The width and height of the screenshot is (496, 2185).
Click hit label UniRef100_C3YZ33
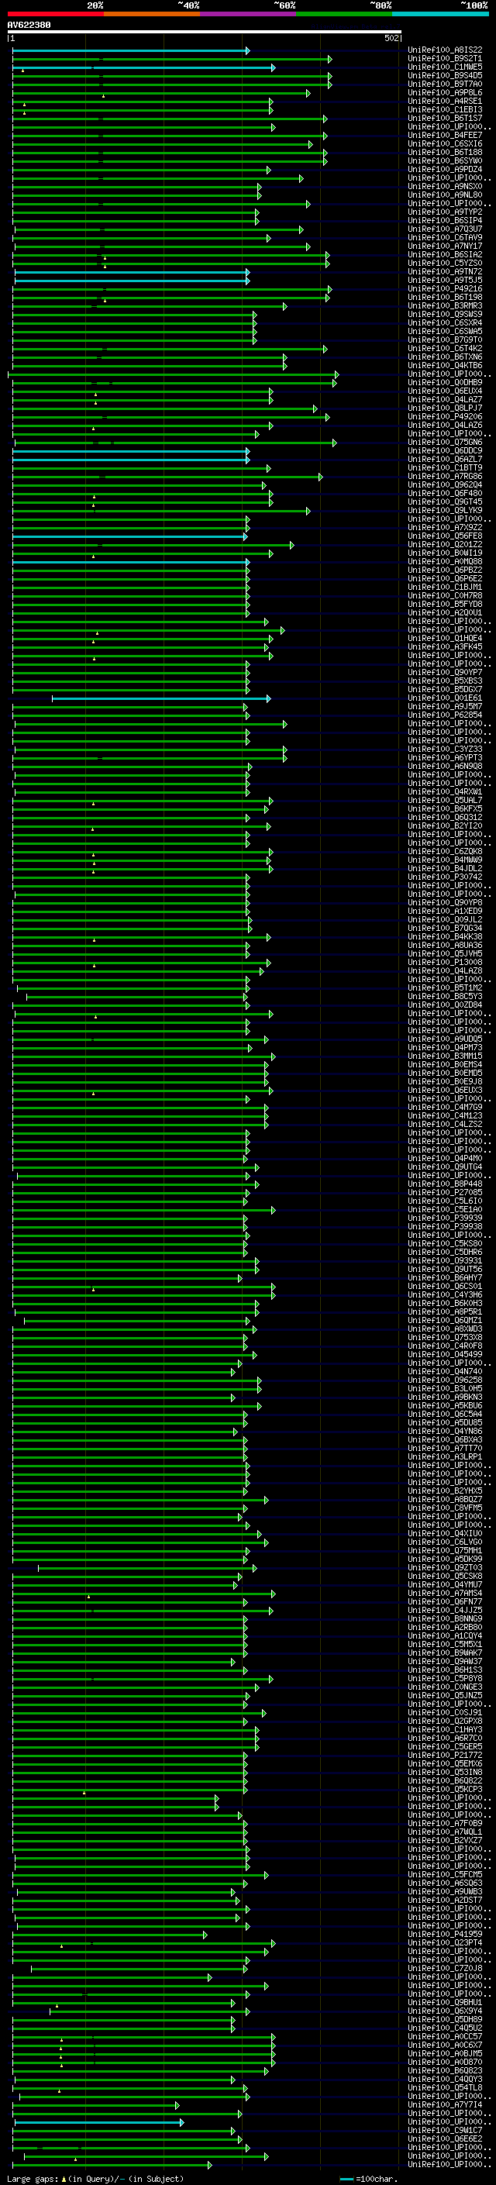click(445, 749)
